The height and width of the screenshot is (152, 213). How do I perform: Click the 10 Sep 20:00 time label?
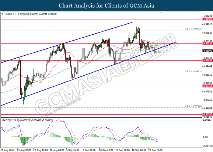coord(106,150)
